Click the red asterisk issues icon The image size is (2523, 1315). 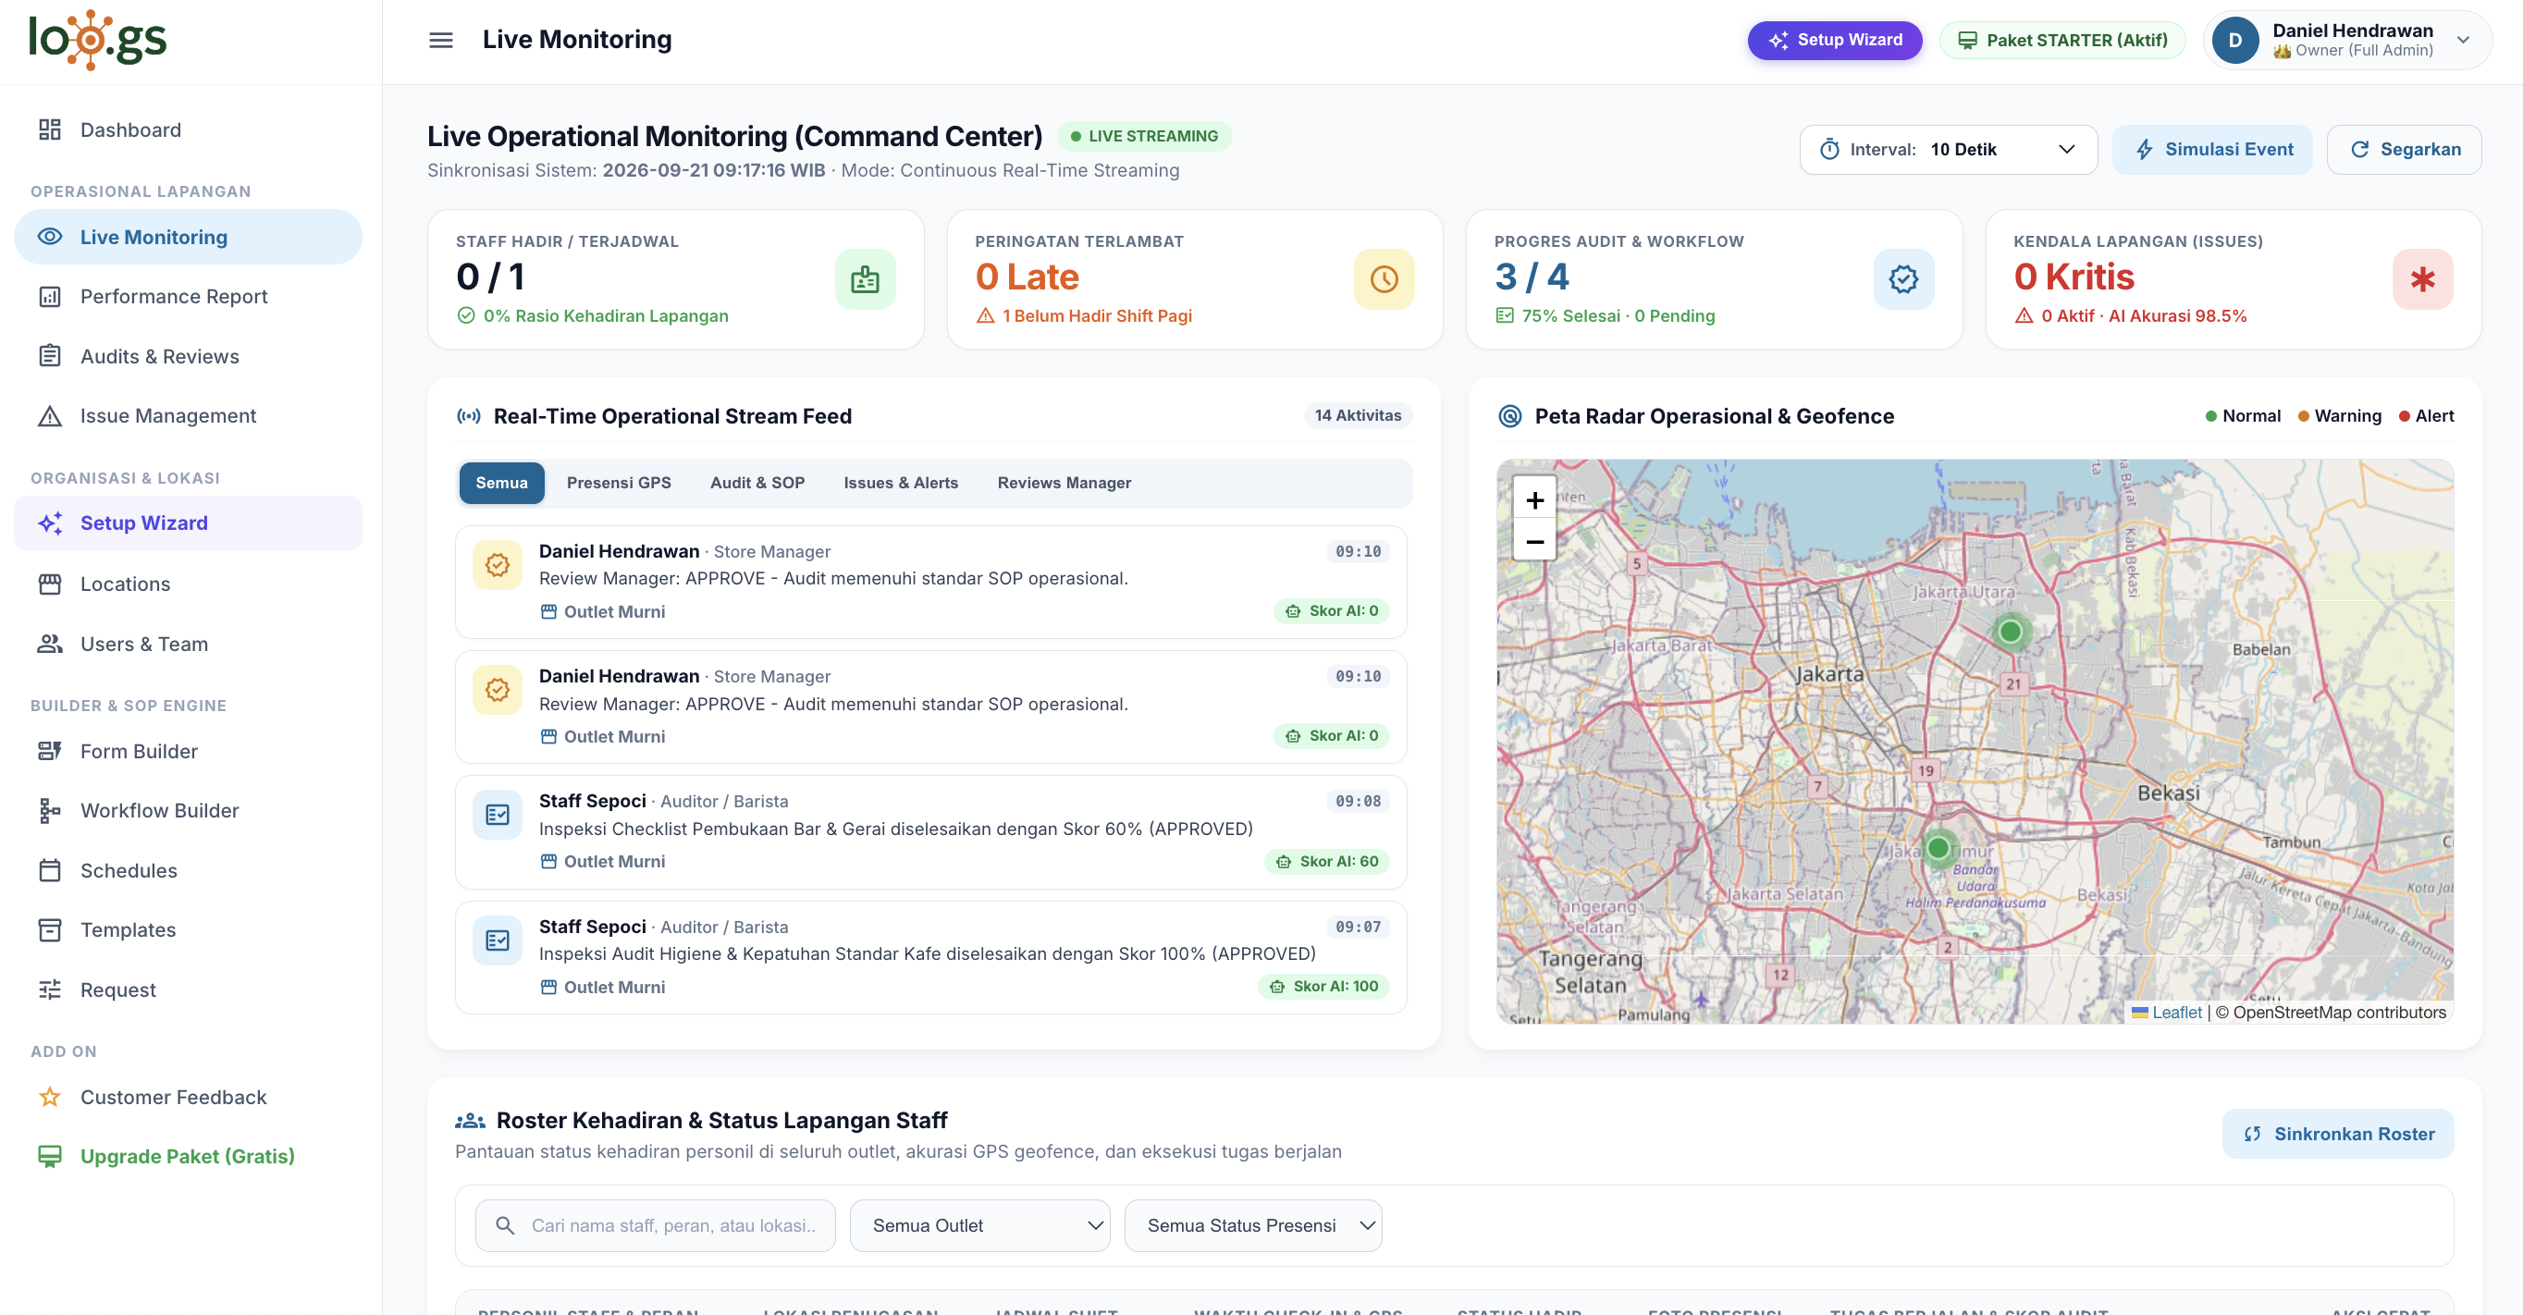pyautogui.click(x=2422, y=279)
